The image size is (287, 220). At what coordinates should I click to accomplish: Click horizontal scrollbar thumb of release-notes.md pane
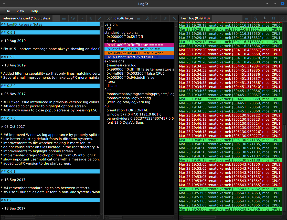[x=20, y=217]
